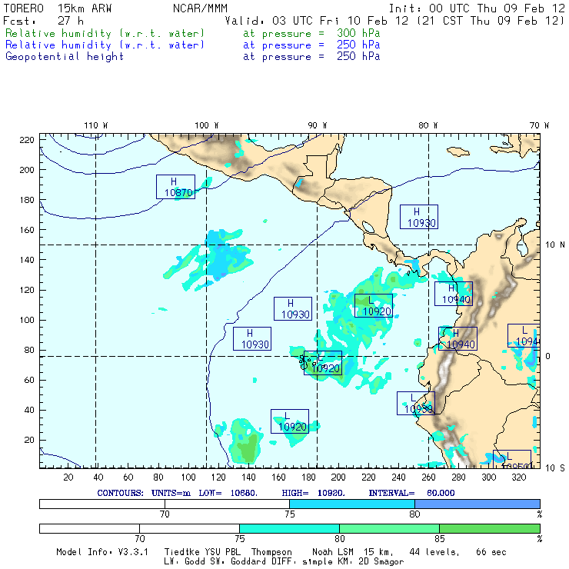
Task: Select the "HIGH= 10920." contour value
Action: (x=313, y=493)
